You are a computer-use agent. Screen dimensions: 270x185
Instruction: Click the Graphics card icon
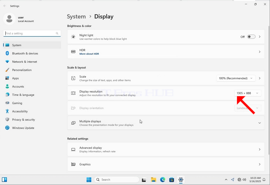tap(73, 164)
